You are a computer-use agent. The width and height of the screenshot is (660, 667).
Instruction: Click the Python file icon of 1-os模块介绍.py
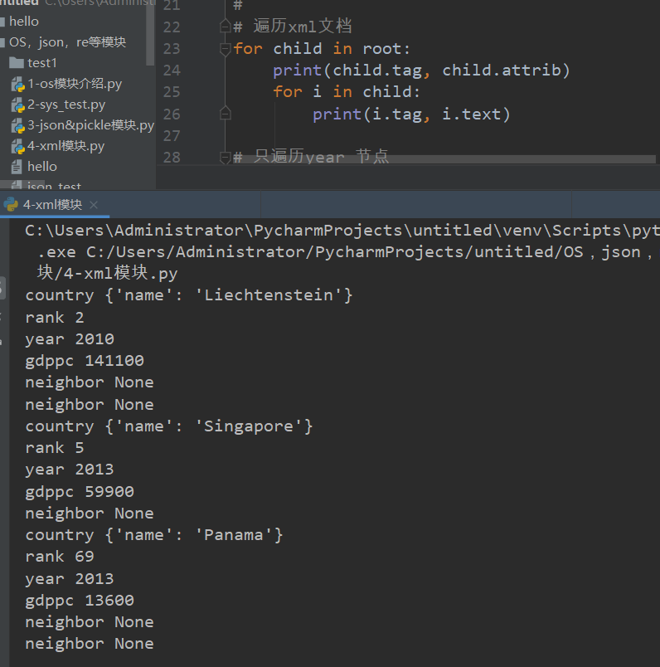18,85
